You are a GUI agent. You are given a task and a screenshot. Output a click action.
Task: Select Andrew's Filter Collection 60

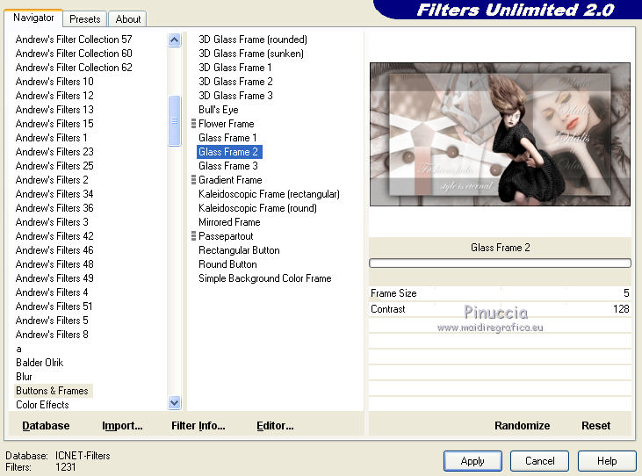[74, 54]
